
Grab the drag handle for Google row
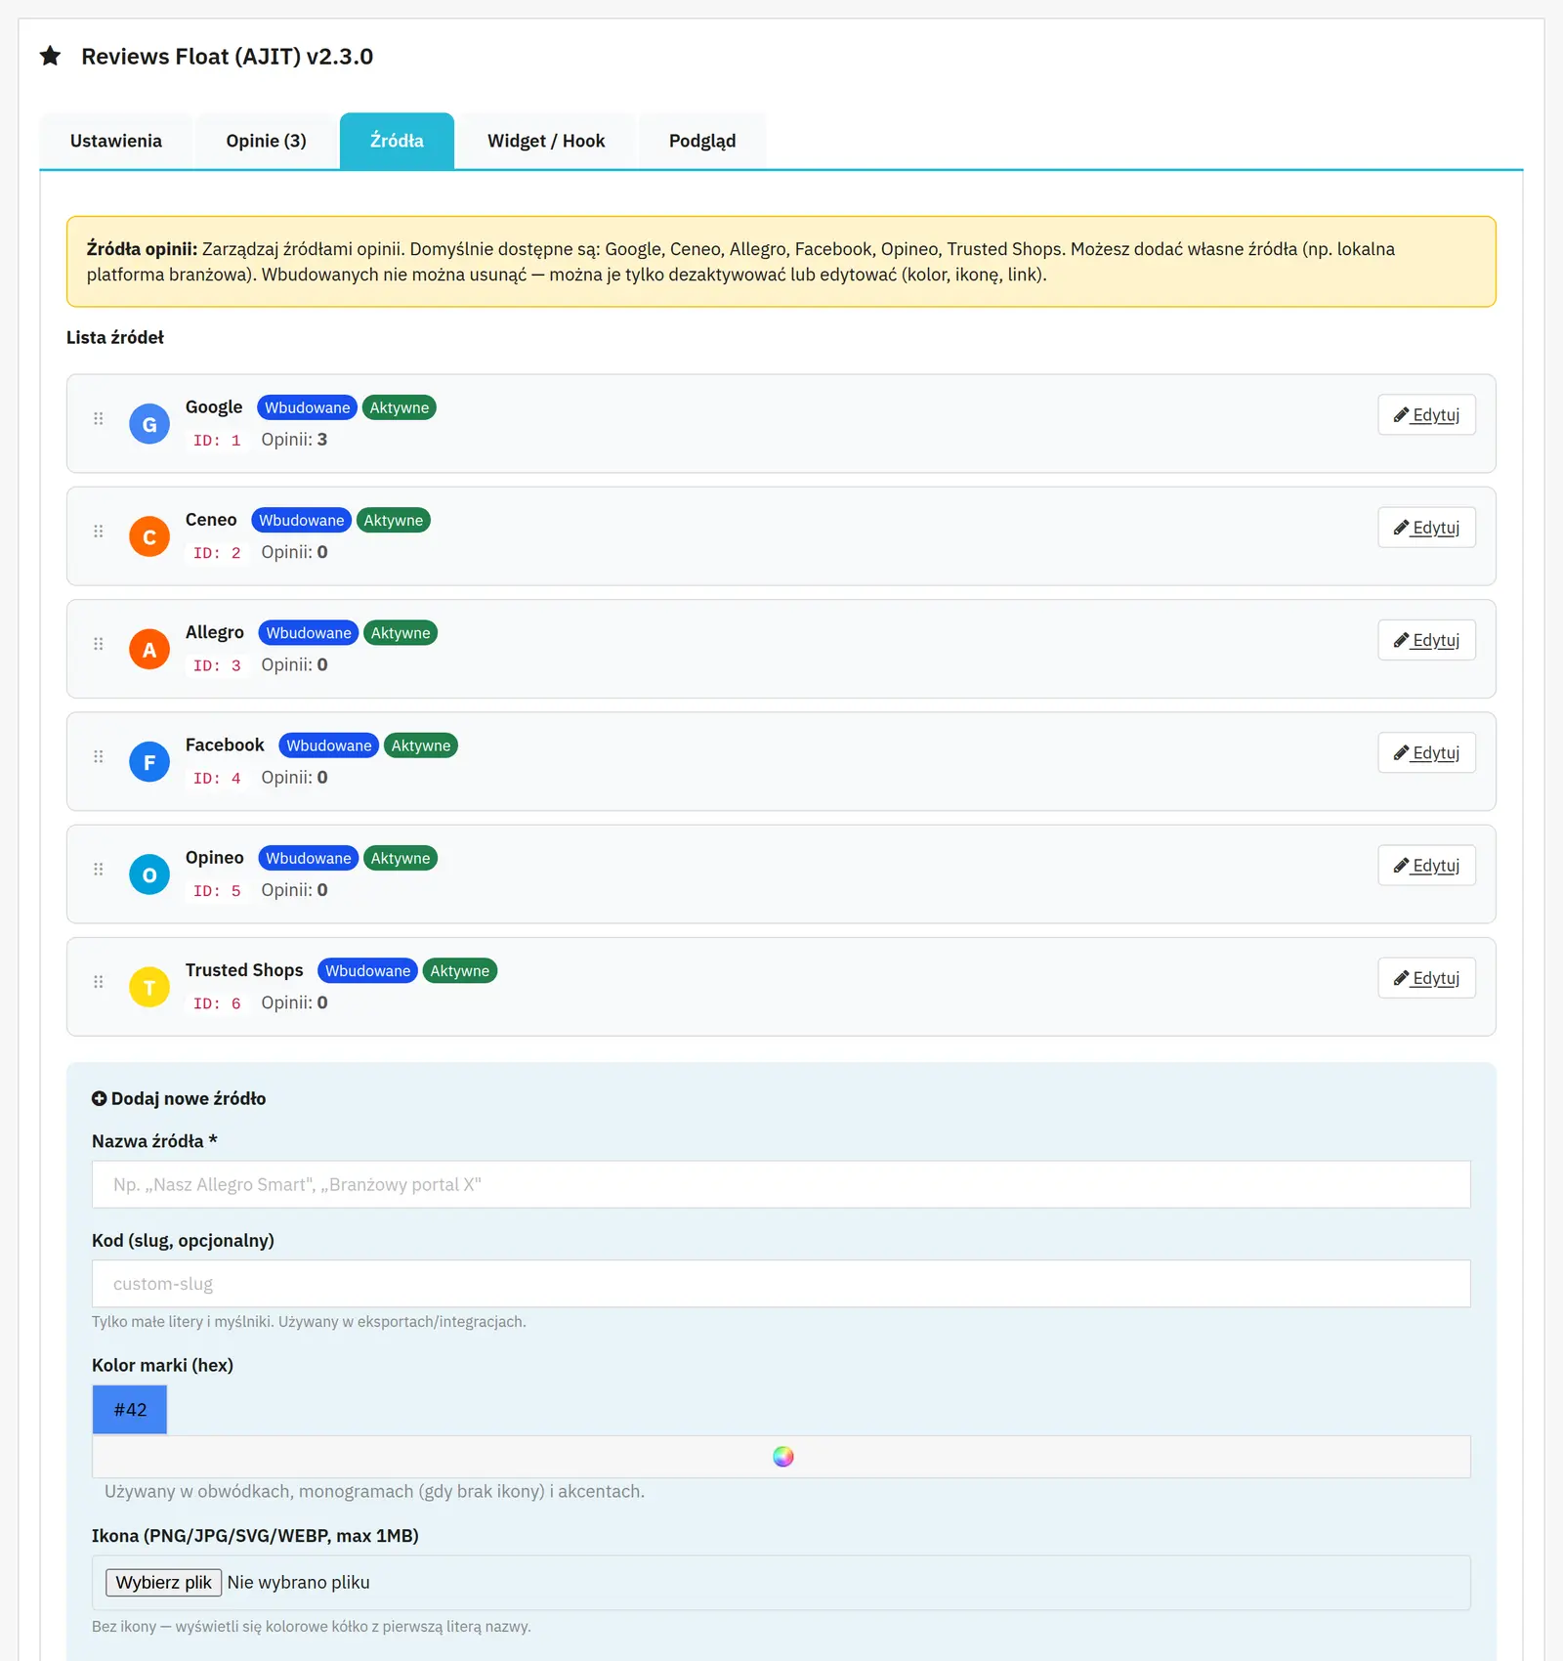point(99,418)
